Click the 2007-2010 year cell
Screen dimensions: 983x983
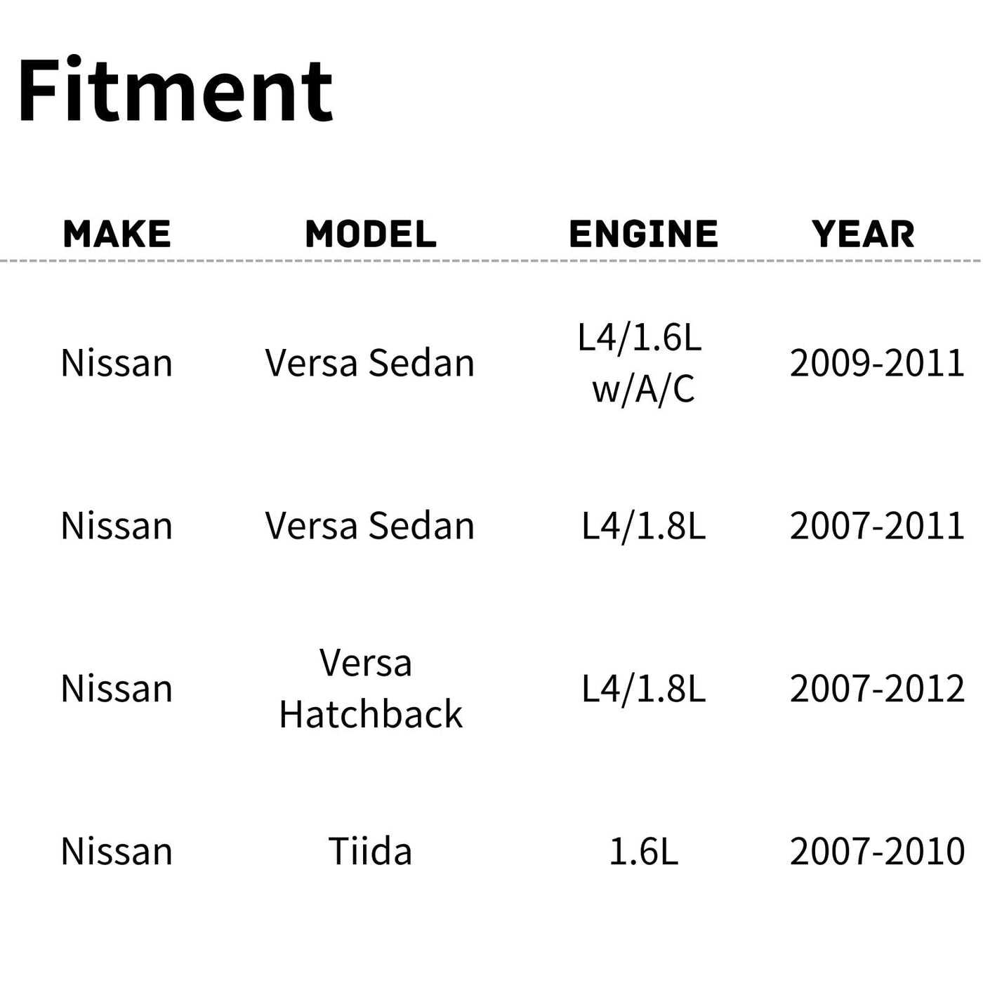pos(877,852)
